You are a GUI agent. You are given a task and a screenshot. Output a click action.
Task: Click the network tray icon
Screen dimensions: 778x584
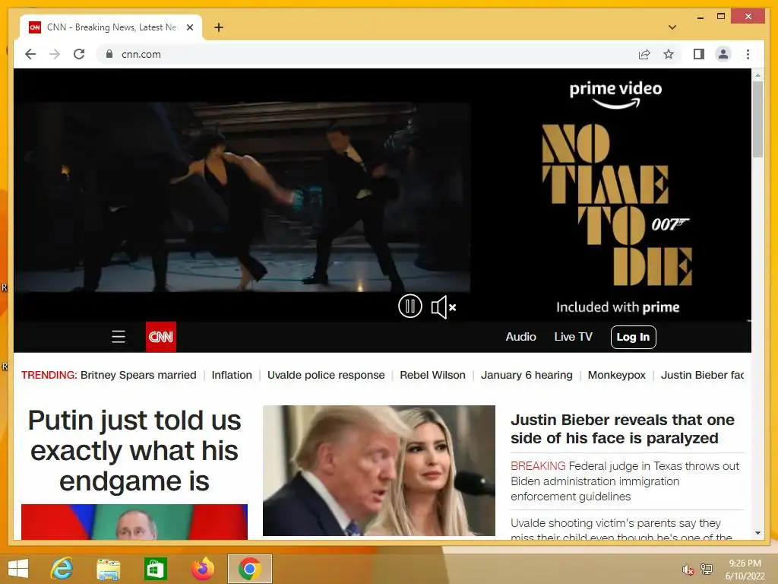pyautogui.click(x=707, y=569)
